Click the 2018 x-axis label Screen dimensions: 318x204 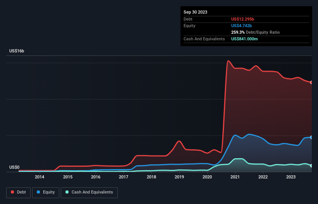click(151, 177)
